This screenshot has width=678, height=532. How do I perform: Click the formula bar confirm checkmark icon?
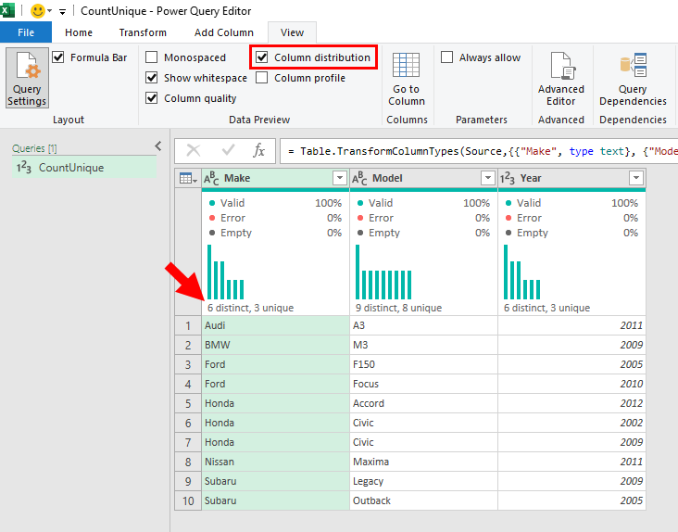[228, 150]
